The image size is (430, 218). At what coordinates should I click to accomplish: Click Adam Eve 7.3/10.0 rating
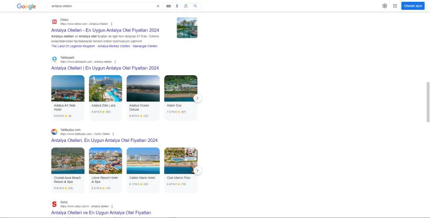(x=176, y=112)
